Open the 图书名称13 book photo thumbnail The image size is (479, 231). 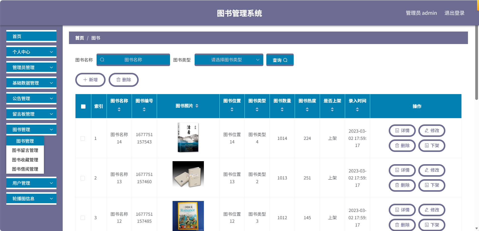[188, 174]
